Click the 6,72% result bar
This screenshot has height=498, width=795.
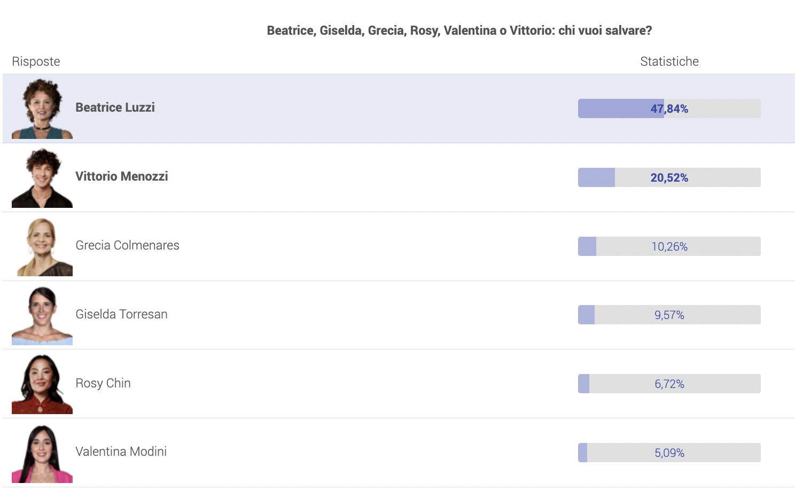tap(669, 384)
